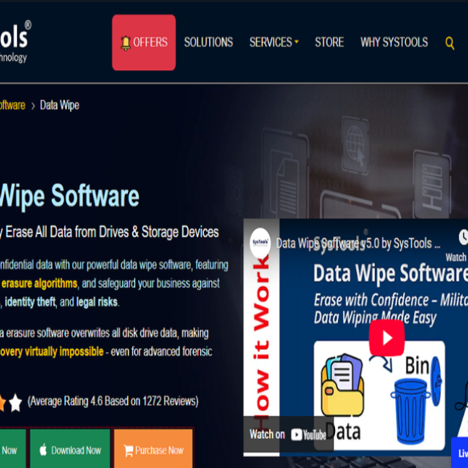This screenshot has height=468, width=468.
Task: Click the Watch later clock icon
Action: click(462, 238)
